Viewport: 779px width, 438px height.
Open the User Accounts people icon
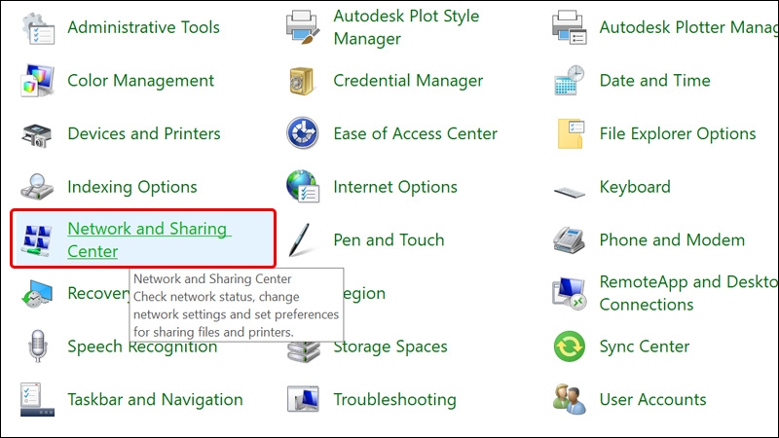pyautogui.click(x=570, y=399)
